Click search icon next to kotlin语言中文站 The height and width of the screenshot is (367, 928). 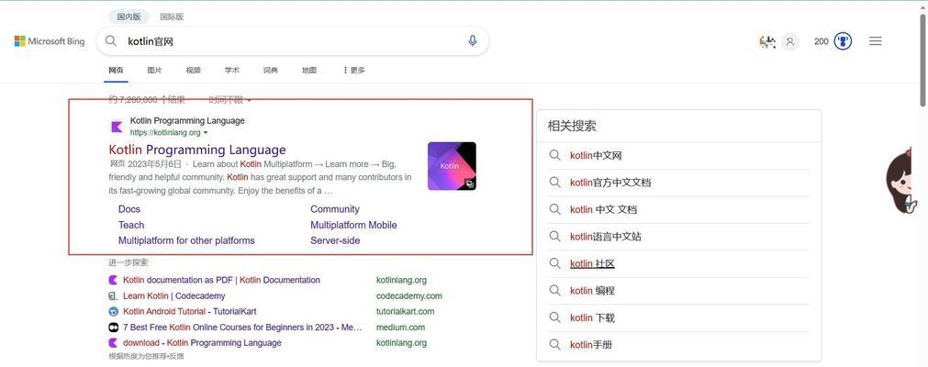pyautogui.click(x=554, y=236)
